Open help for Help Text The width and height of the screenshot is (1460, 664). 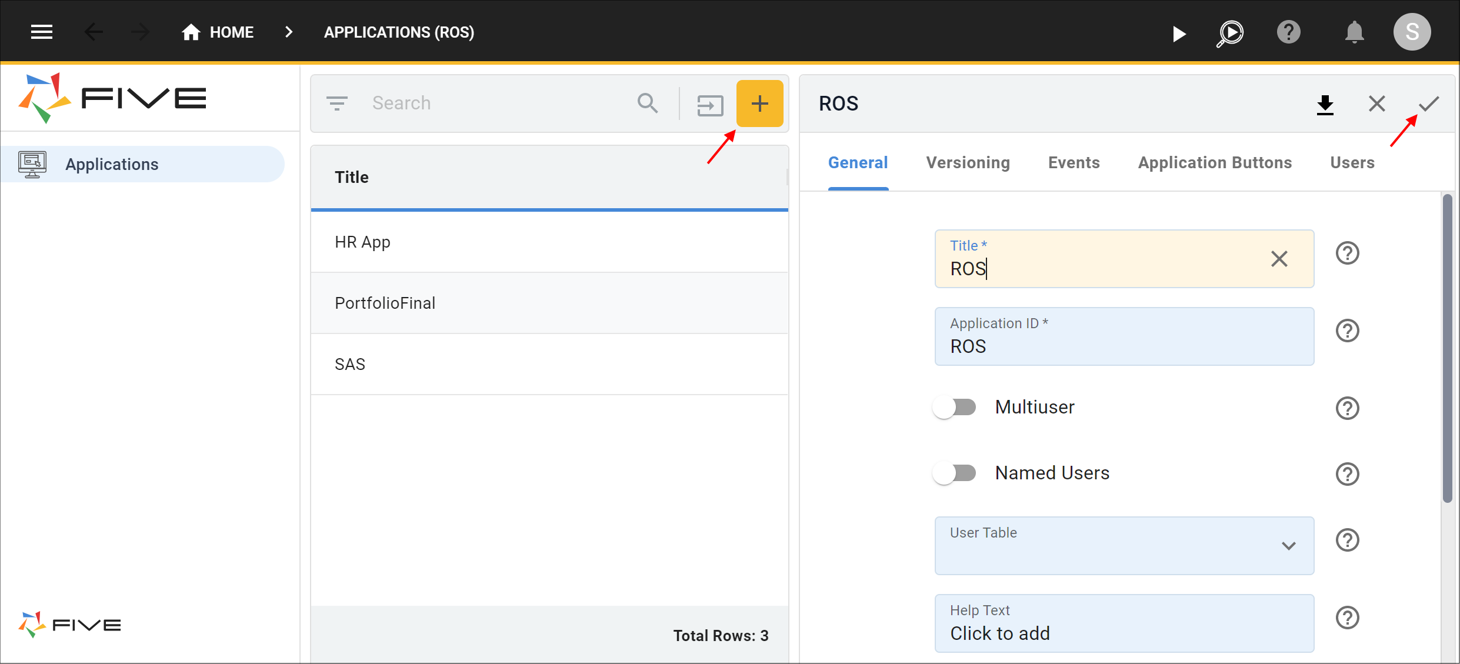tap(1347, 618)
